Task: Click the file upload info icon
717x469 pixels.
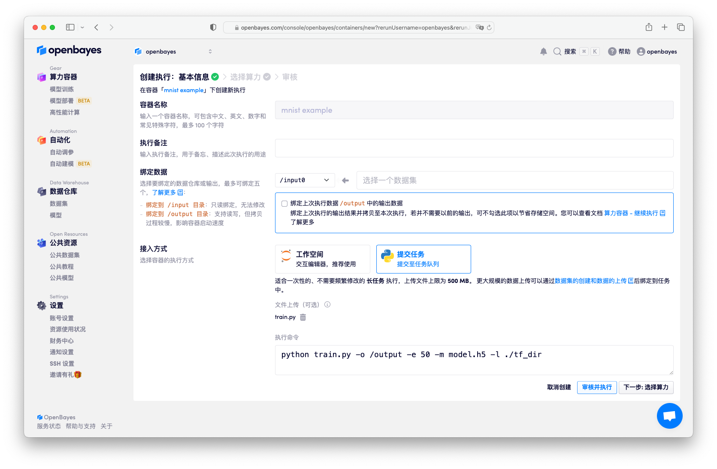Action: click(327, 305)
